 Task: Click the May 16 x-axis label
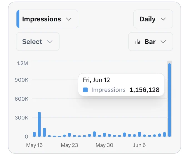(34, 145)
